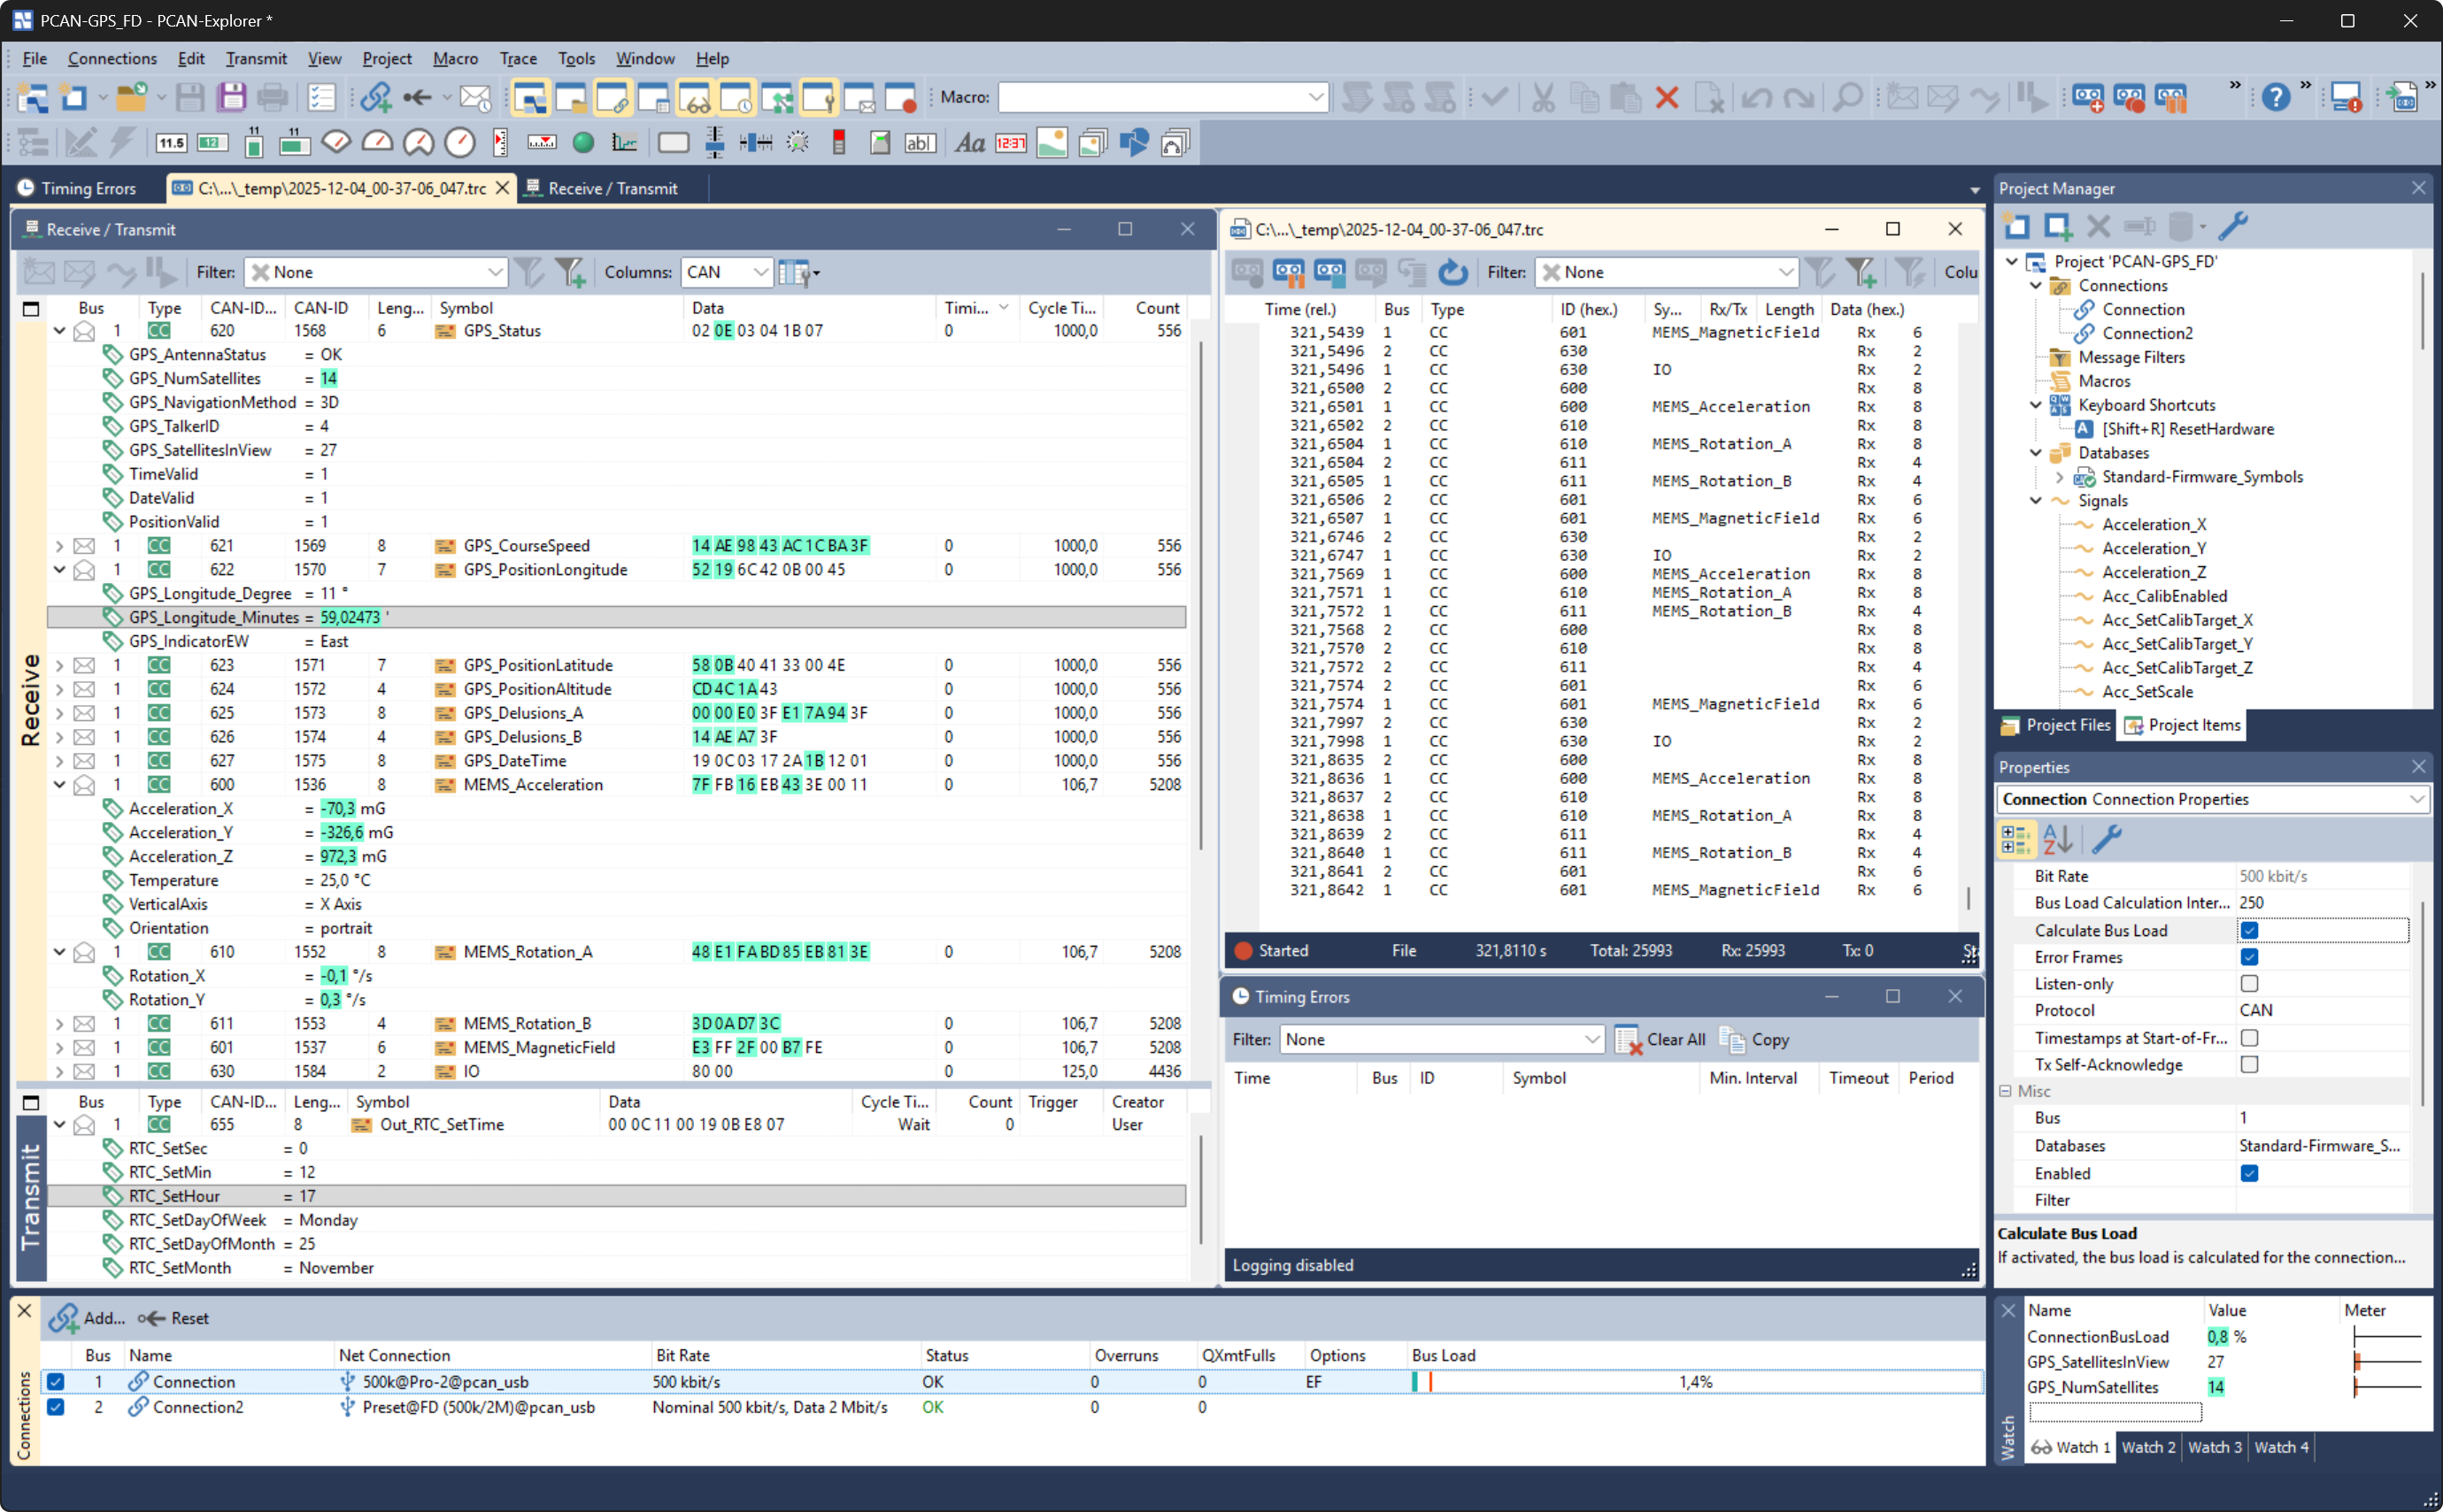
Task: Open the Transmit menu
Action: point(256,58)
